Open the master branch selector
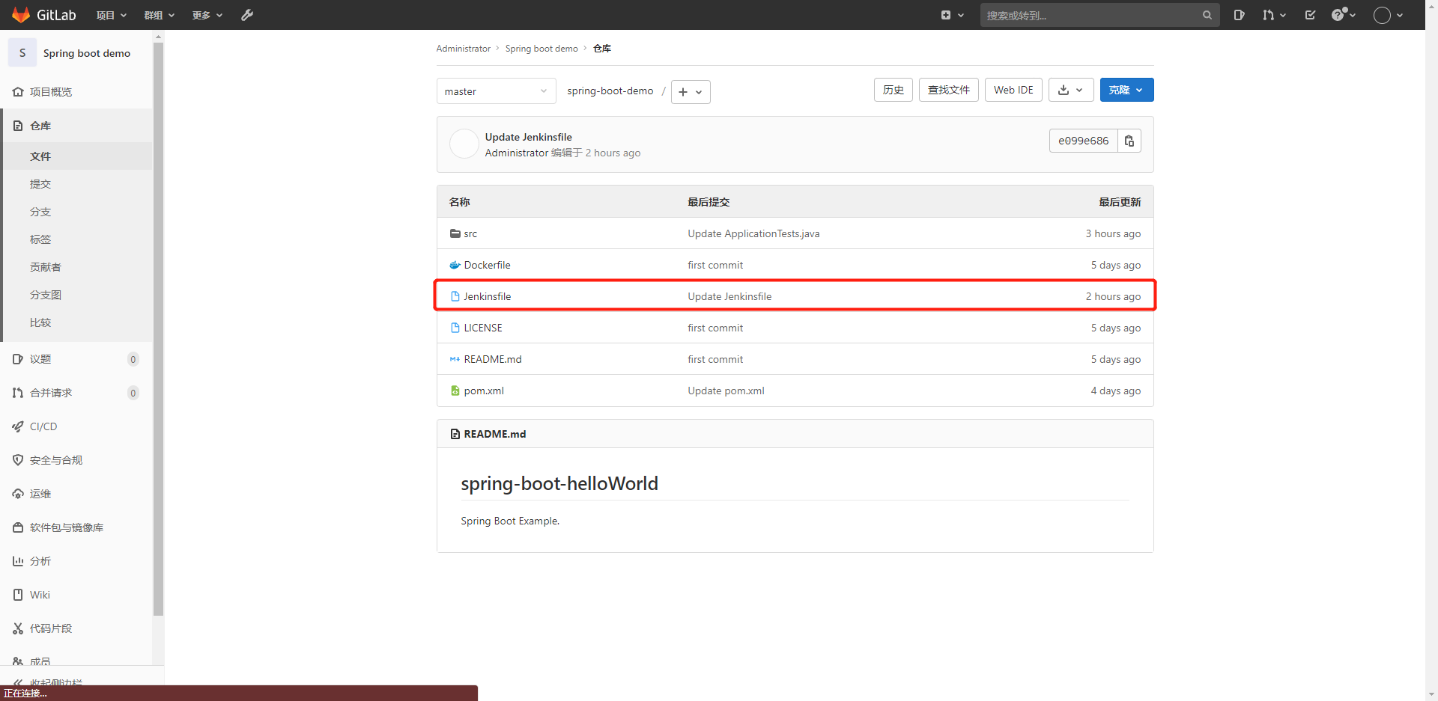This screenshot has height=701, width=1438. click(x=496, y=91)
